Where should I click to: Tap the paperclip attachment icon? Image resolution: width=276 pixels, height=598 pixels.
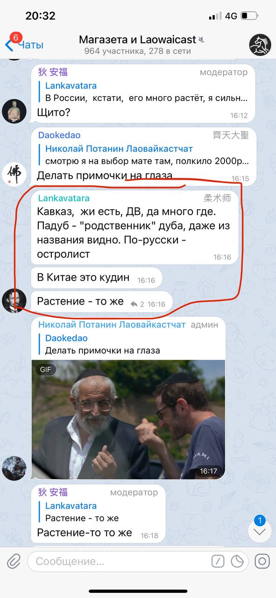[14, 561]
